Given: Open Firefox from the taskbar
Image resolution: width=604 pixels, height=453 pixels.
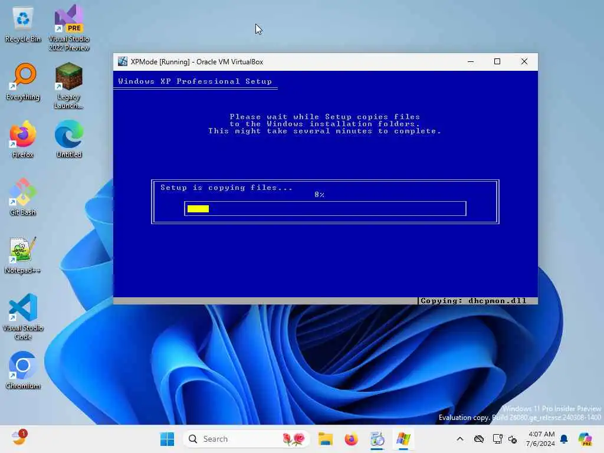Looking at the screenshot, I should (351, 439).
